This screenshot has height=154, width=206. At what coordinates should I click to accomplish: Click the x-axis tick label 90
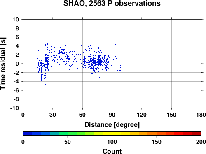112,115
